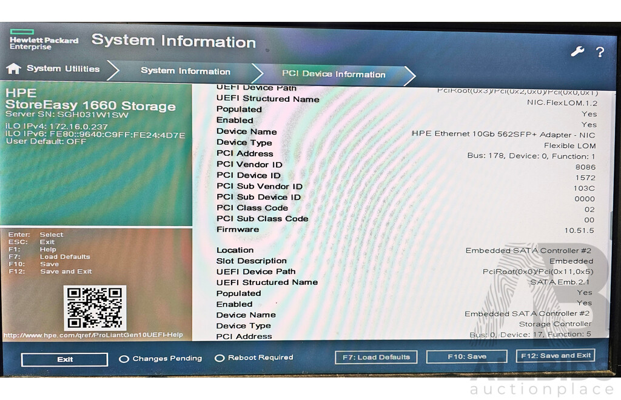Image resolution: width=621 pixels, height=400 pixels.
Task: Open the ProLiantGen10UEFI-Help URL link
Action: pyautogui.click(x=93, y=335)
